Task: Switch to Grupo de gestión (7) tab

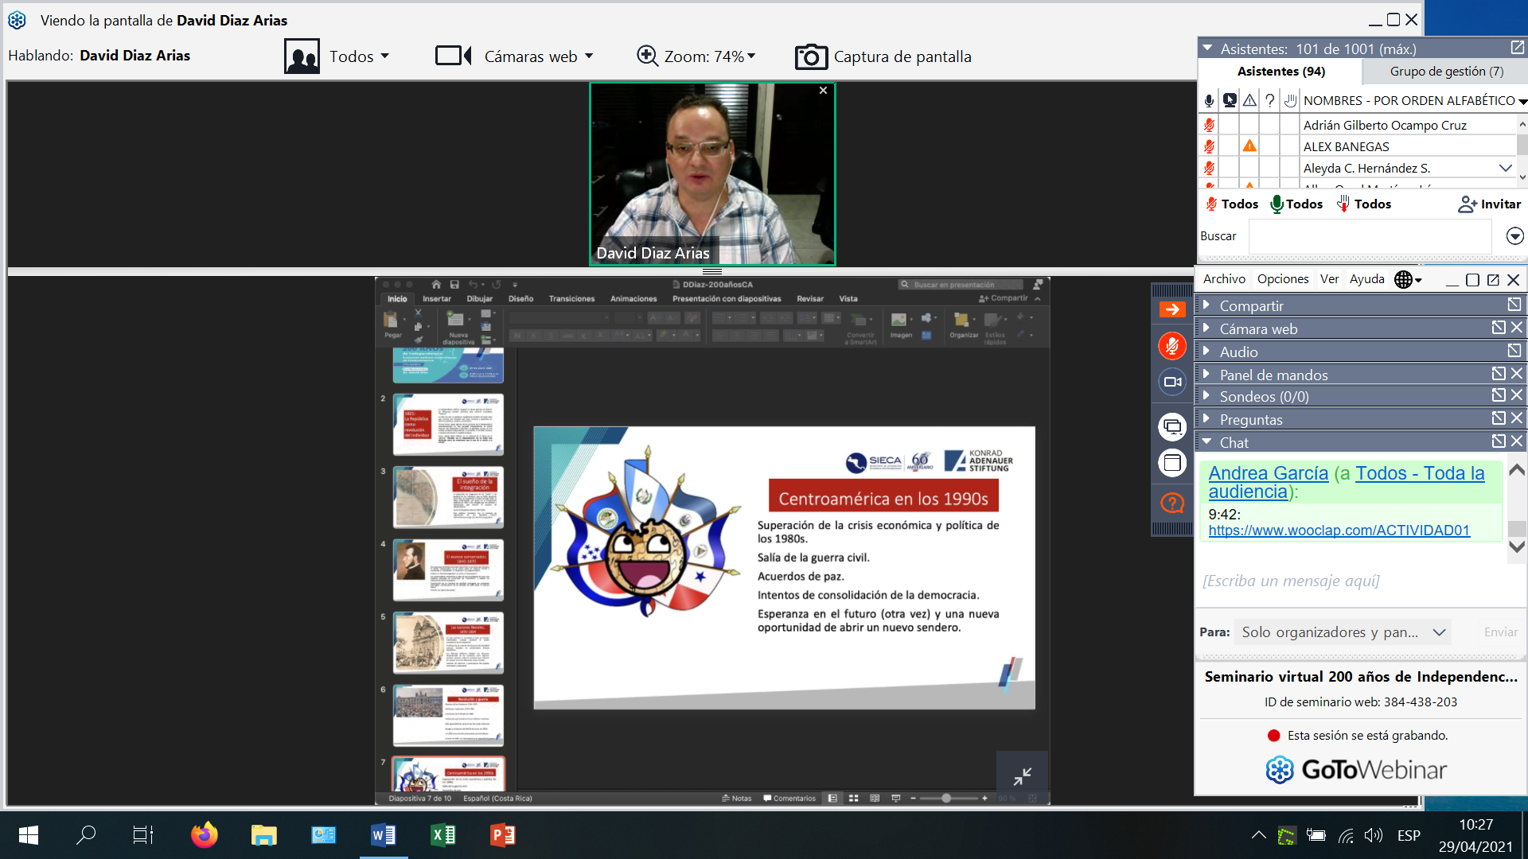Action: 1446,72
